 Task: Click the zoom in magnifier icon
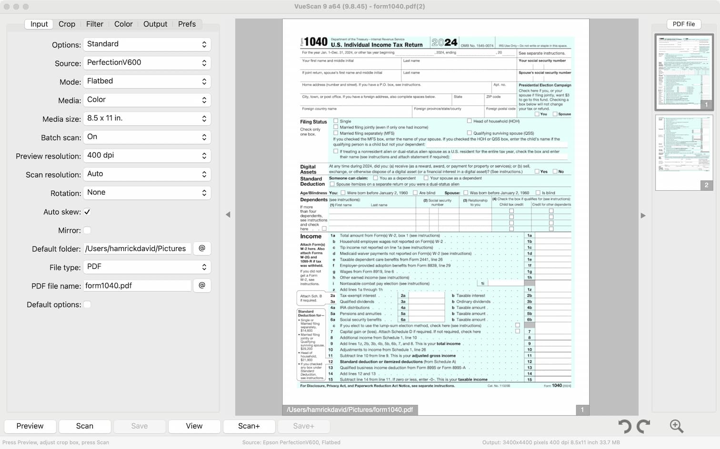tap(676, 426)
